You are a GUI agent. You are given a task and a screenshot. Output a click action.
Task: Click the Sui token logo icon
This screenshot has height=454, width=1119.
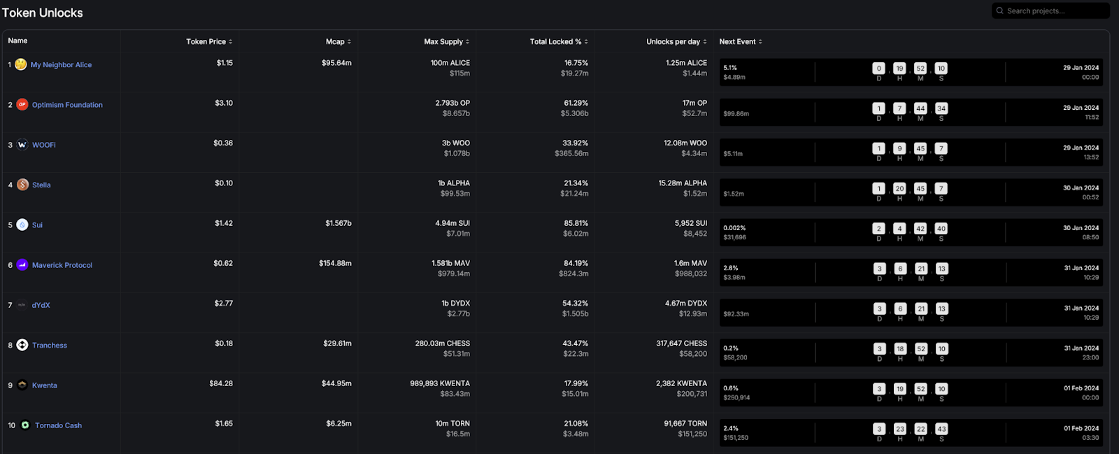(22, 225)
